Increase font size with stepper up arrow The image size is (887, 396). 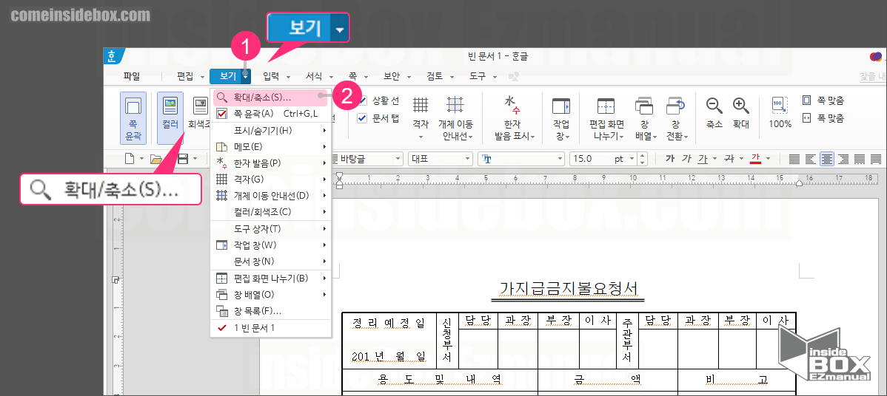tap(642, 156)
